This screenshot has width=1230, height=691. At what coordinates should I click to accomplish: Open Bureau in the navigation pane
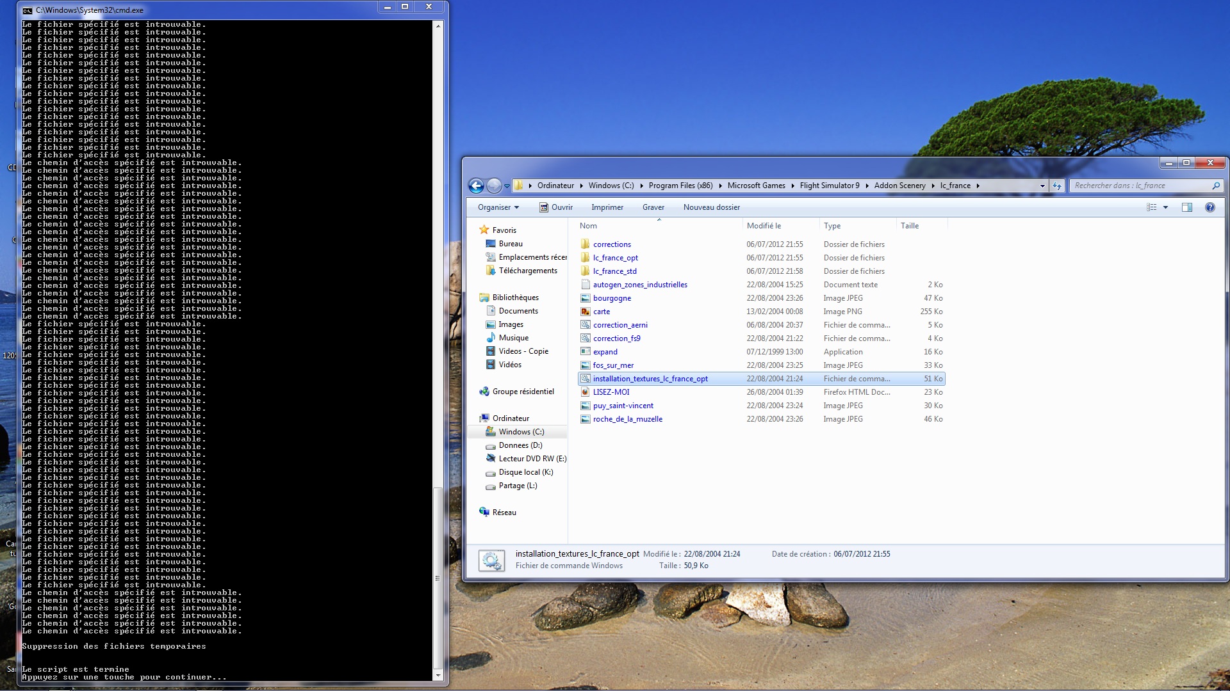tap(511, 244)
